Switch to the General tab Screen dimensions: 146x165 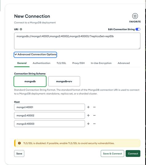22,63
